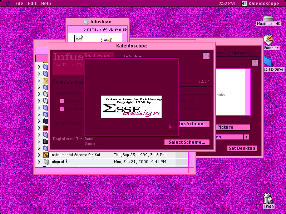Viewport: 286px width, 214px height.
Task: Dismiss the Esse Design splash image
Action: coord(131,107)
